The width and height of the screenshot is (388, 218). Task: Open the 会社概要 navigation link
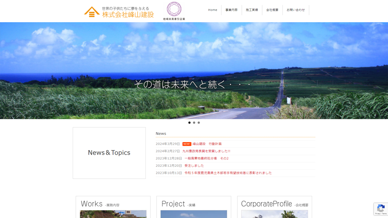tap(272, 10)
